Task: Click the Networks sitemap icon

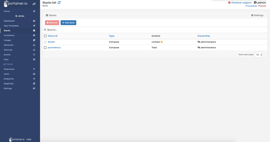Action: click(x=34, y=45)
